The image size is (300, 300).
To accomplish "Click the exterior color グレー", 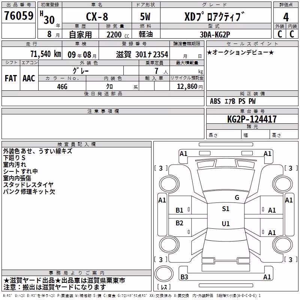I will (x=81, y=71).
